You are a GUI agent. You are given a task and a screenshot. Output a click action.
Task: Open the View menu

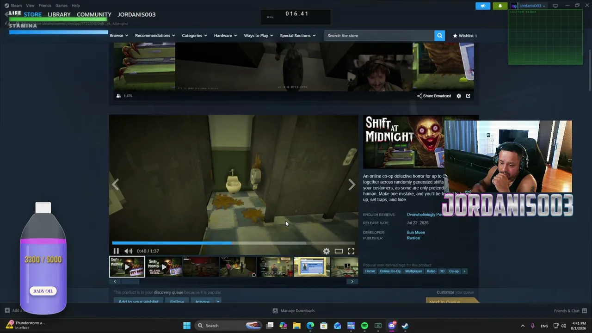[30, 6]
